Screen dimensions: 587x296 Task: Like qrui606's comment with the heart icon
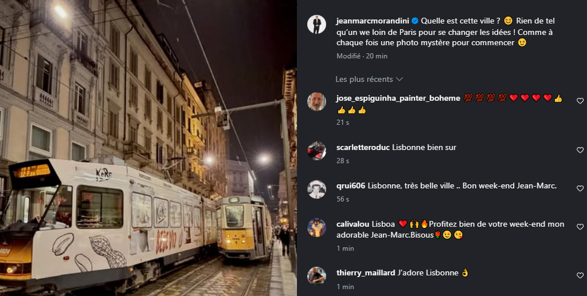click(580, 188)
